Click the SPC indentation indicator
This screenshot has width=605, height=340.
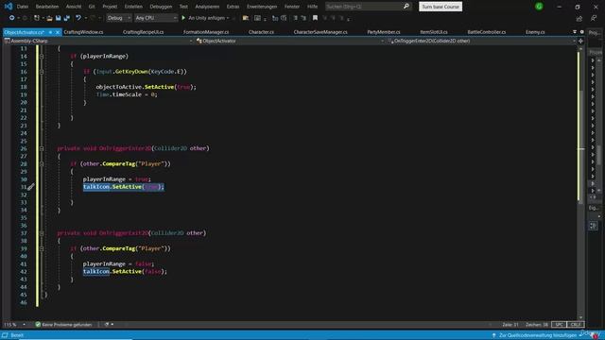coord(559,325)
